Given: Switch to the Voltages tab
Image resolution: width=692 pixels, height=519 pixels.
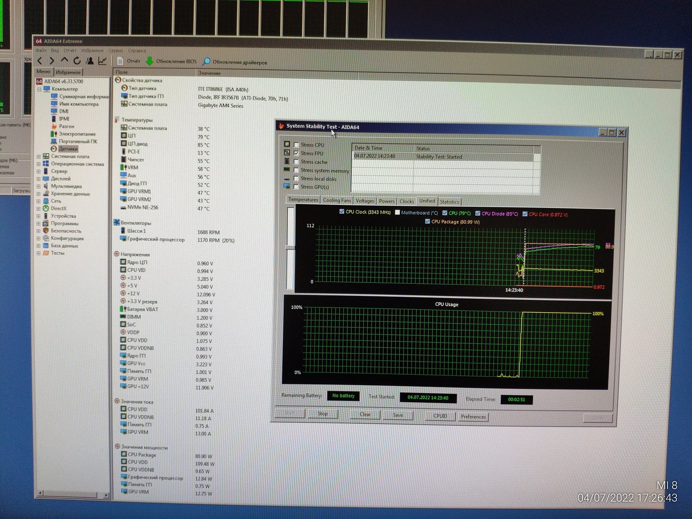Looking at the screenshot, I should click(x=365, y=201).
